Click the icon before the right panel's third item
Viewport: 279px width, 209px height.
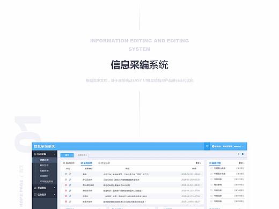[211, 179]
